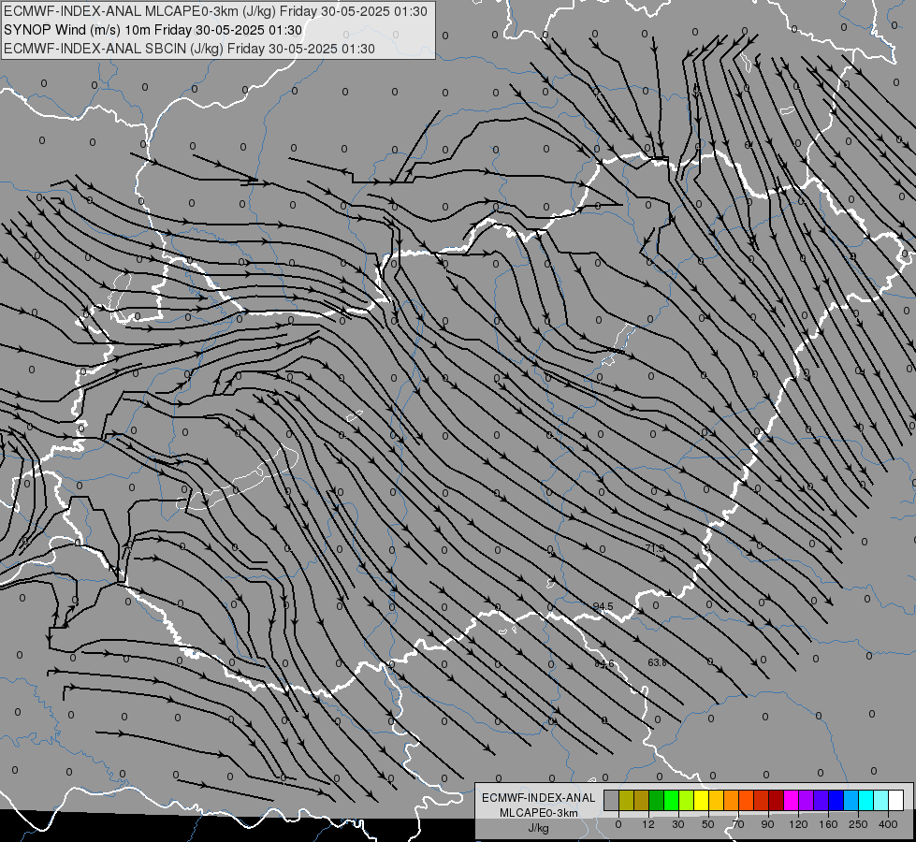
Task: Click the legend tick label 30
Action: tap(678, 824)
